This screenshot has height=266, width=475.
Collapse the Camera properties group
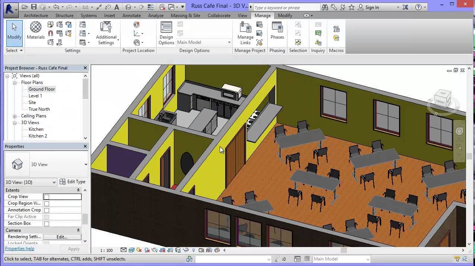point(79,230)
